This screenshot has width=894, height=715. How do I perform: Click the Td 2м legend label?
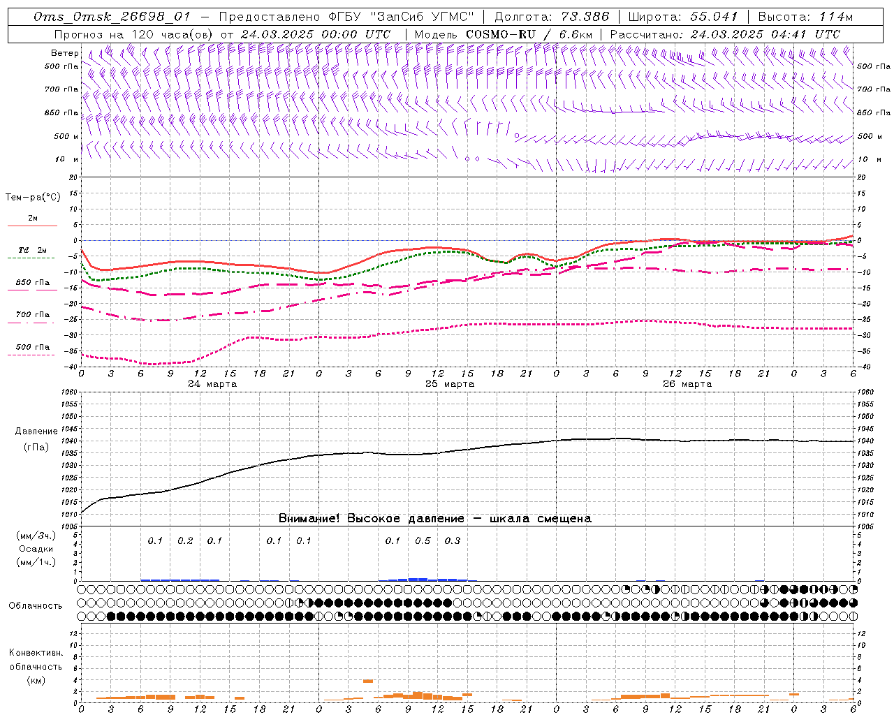point(32,250)
